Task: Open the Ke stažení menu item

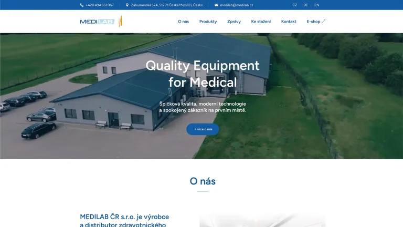Action: pyautogui.click(x=261, y=22)
